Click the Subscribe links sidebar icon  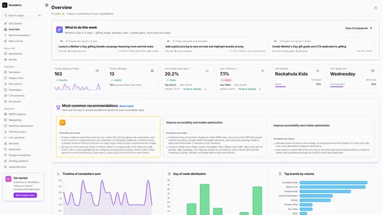5,167
